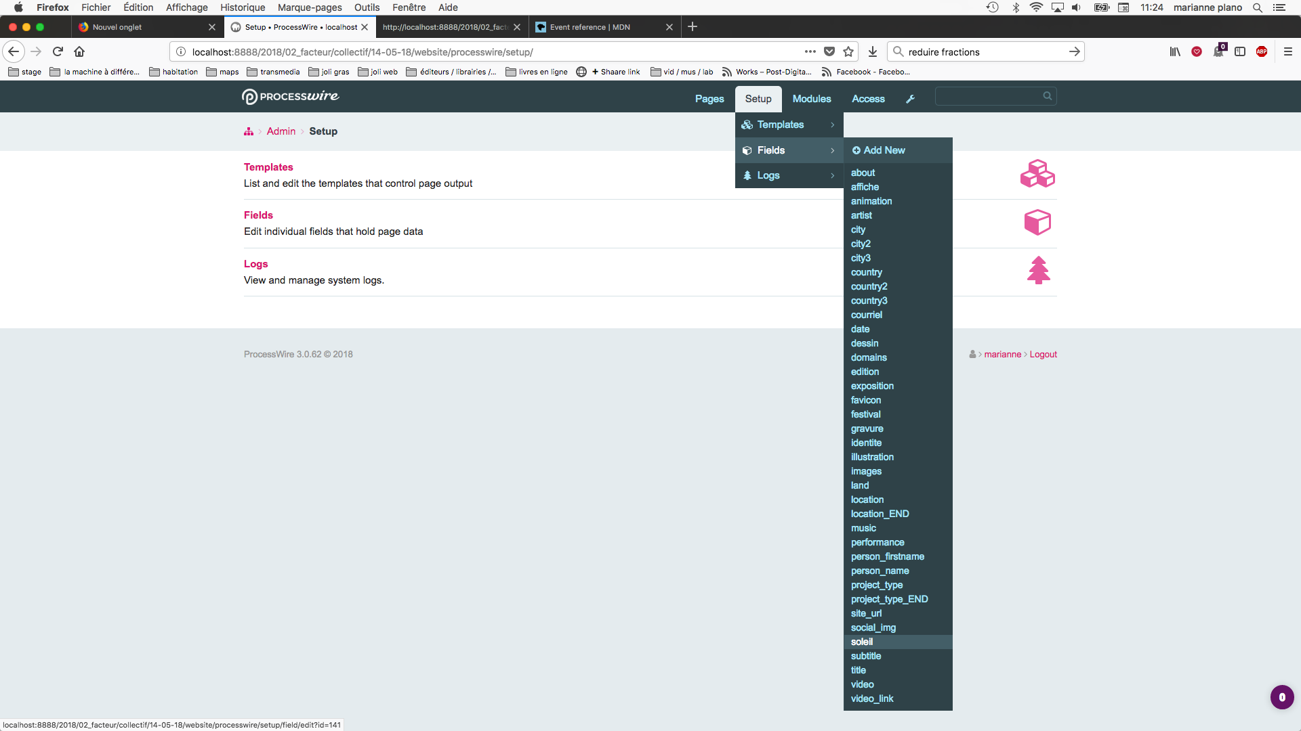Click the pink Fields cube icon
Screen dimensions: 1301x731
tap(1037, 222)
